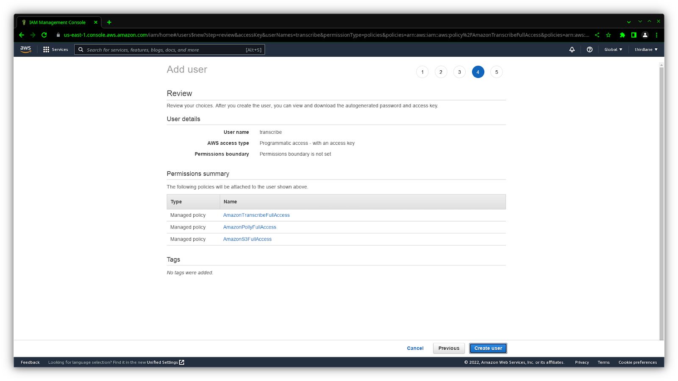Click the Programmatic access text
The height and width of the screenshot is (381, 678).
click(x=307, y=143)
